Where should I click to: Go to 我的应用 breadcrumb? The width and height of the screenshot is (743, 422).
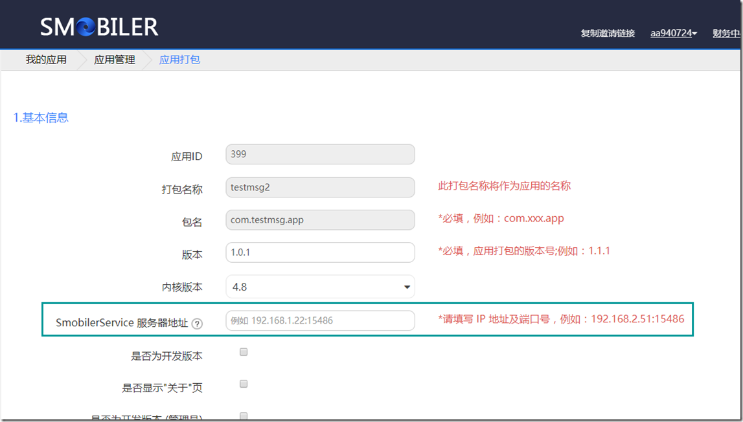46,60
